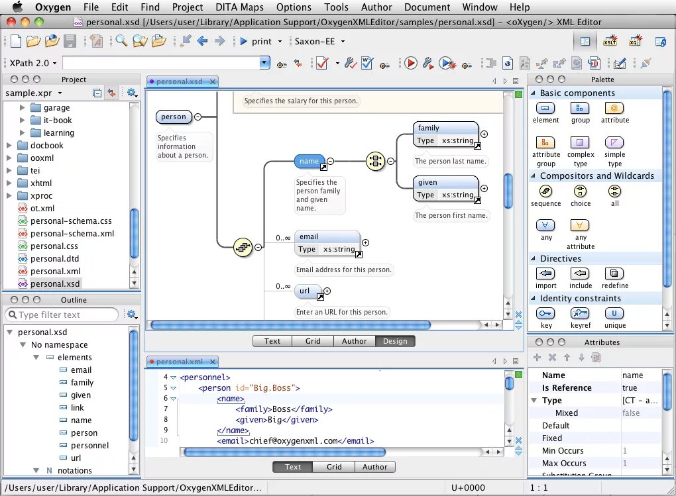This screenshot has height=496, width=676.
Task: Click the schema diagram horizontal scrollbar
Action: [290, 325]
